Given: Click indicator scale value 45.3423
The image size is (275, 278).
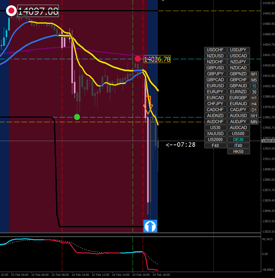Looking at the screenshot, I should coord(267,239).
